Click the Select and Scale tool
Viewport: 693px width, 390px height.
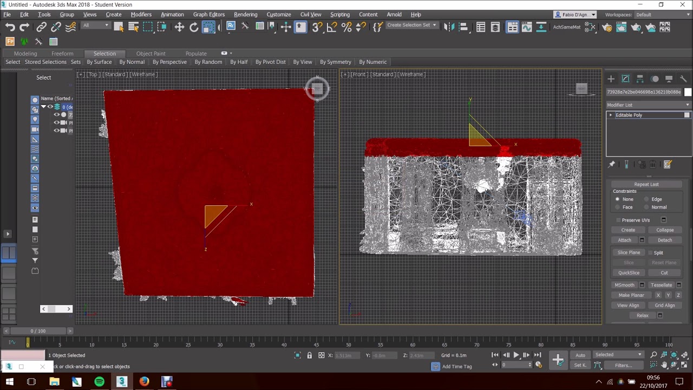208,27
